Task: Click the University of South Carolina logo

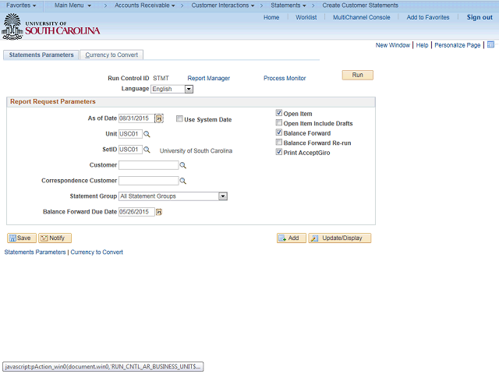Action: [51, 26]
